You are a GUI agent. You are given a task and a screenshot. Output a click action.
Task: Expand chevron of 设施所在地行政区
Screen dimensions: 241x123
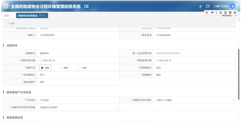[x=233, y=100]
